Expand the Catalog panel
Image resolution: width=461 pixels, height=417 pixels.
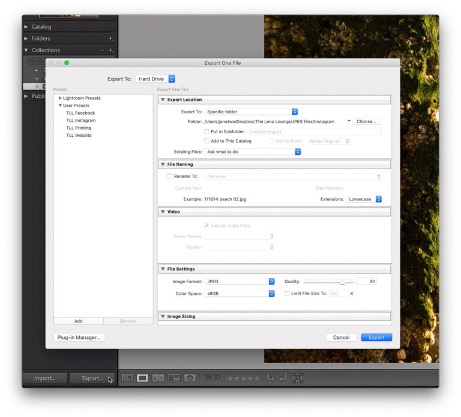pyautogui.click(x=26, y=27)
